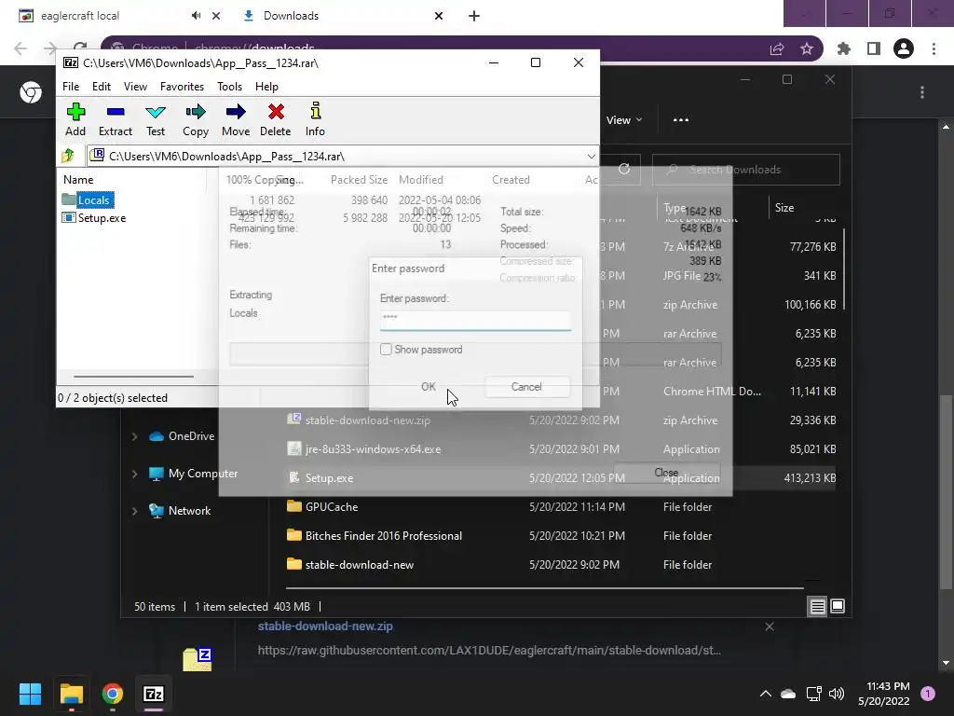The width and height of the screenshot is (954, 716).
Task: Open a new Chrome tab
Action: (x=474, y=16)
